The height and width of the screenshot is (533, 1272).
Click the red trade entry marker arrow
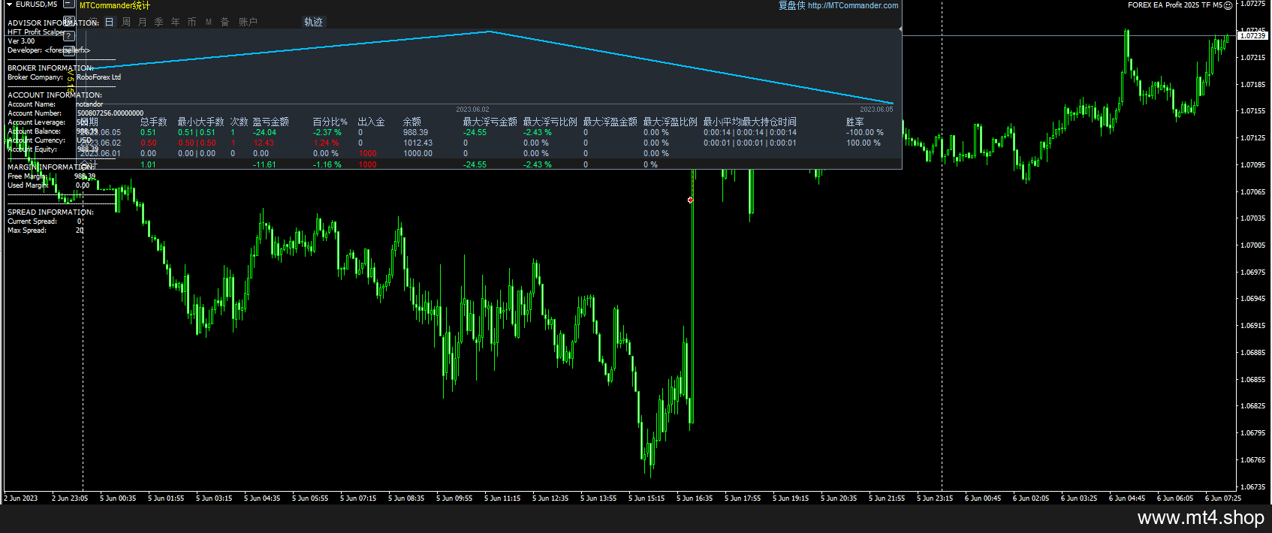click(x=691, y=200)
